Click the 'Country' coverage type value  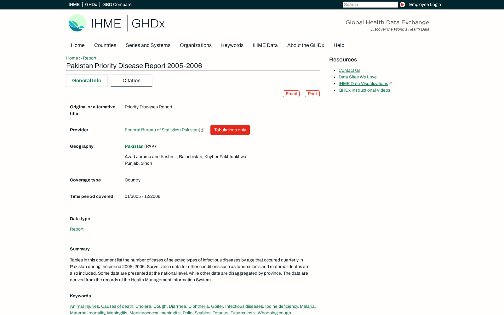(133, 180)
